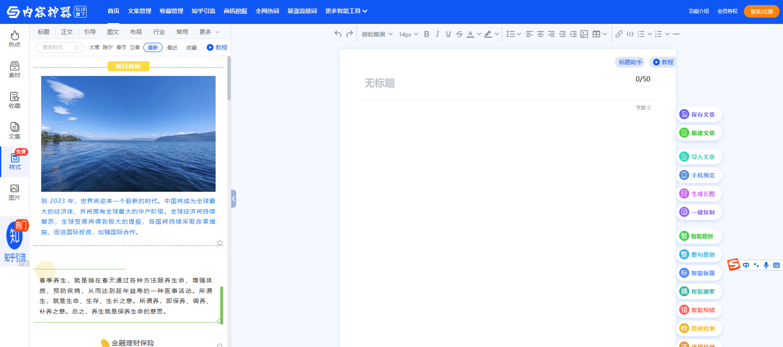This screenshot has width=783, height=347.
Task: Open the font color picker
Action: [470, 34]
